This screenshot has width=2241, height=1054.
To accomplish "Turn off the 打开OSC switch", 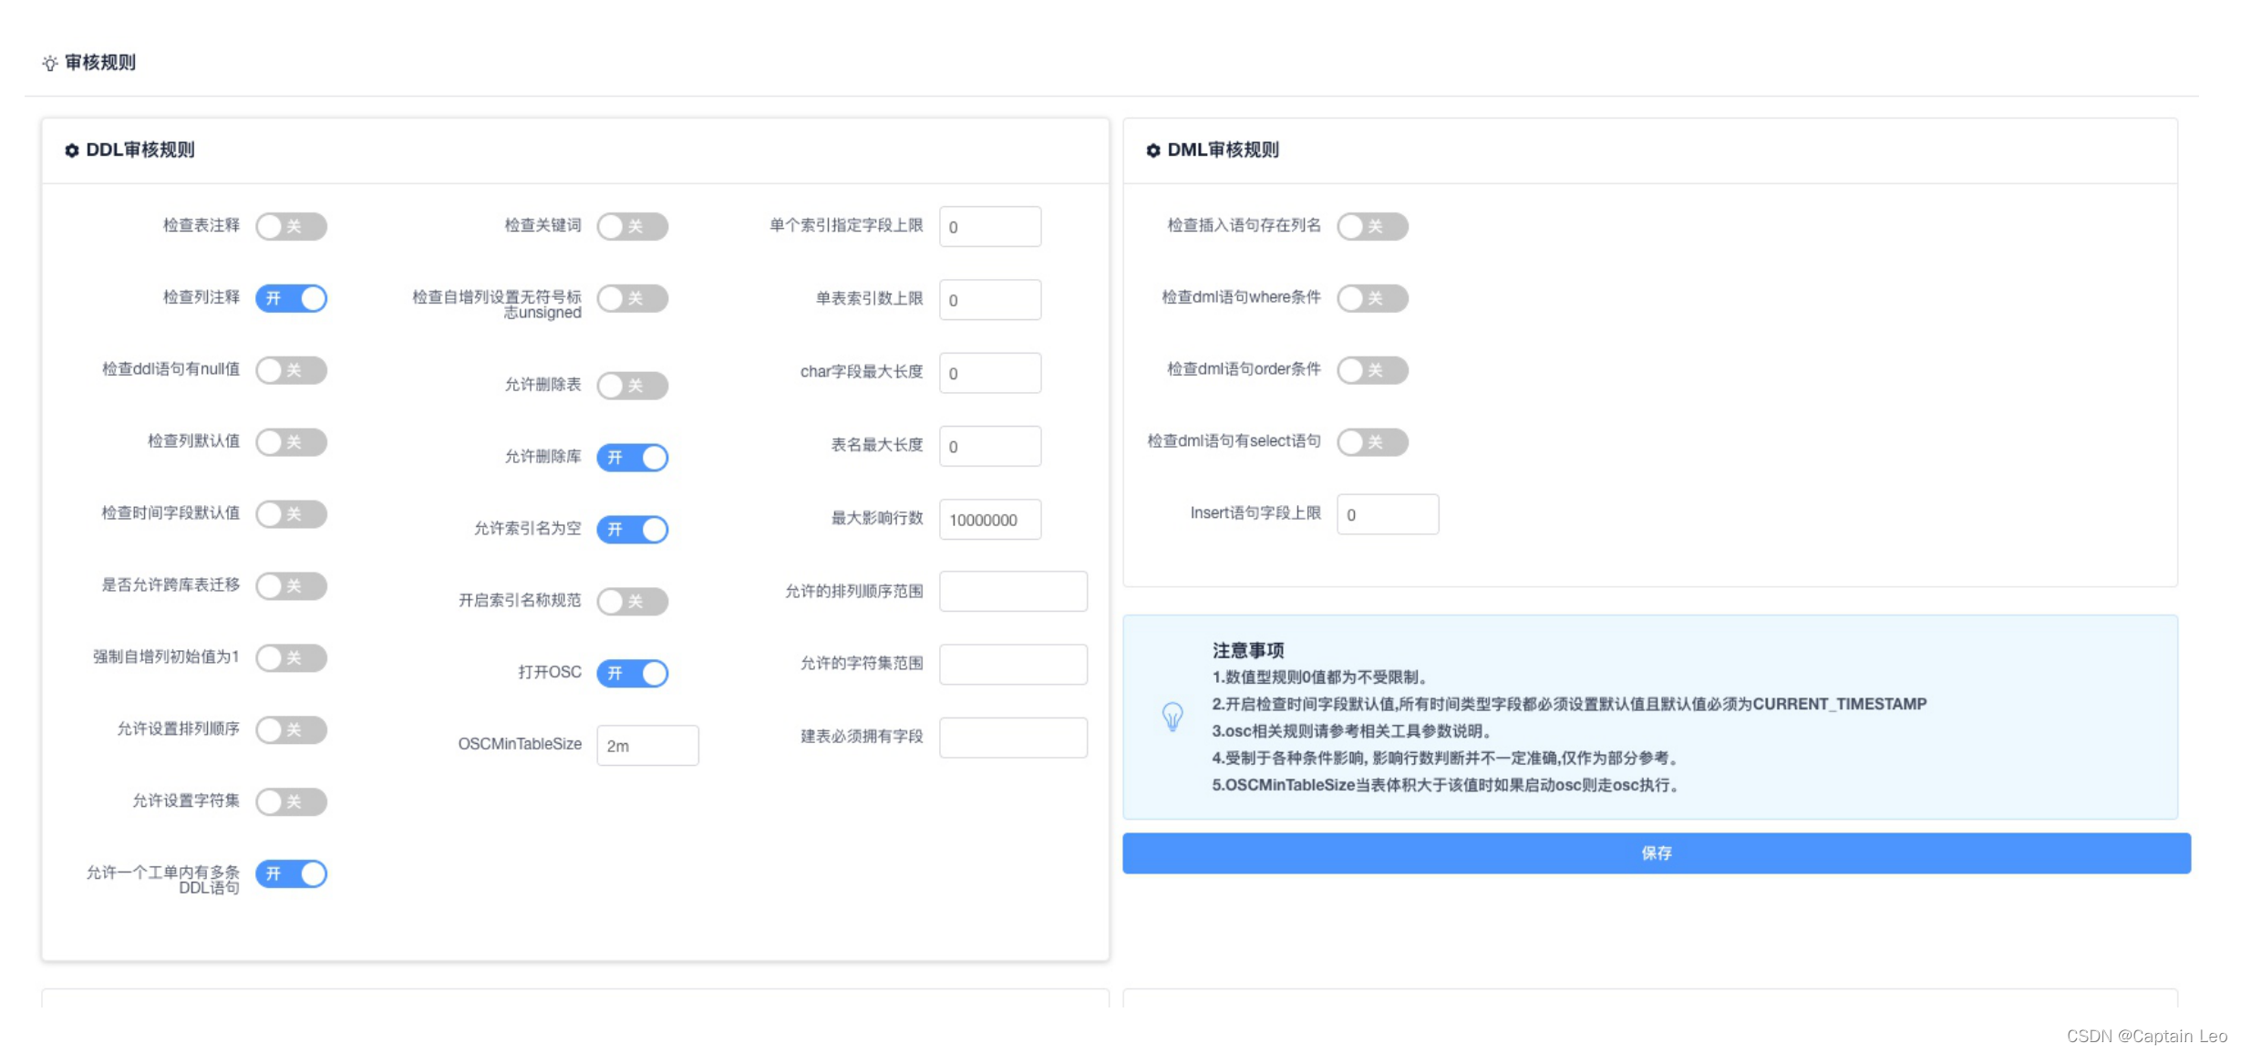I will click(633, 674).
